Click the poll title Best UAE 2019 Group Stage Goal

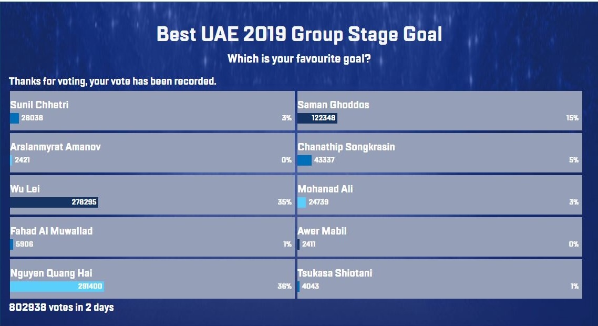299,34
